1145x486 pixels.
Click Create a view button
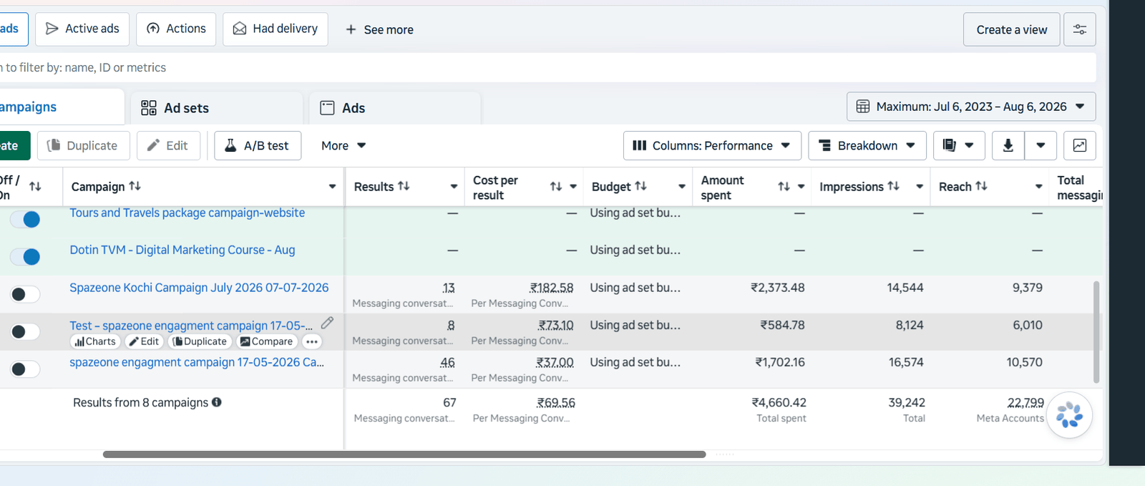point(1011,29)
